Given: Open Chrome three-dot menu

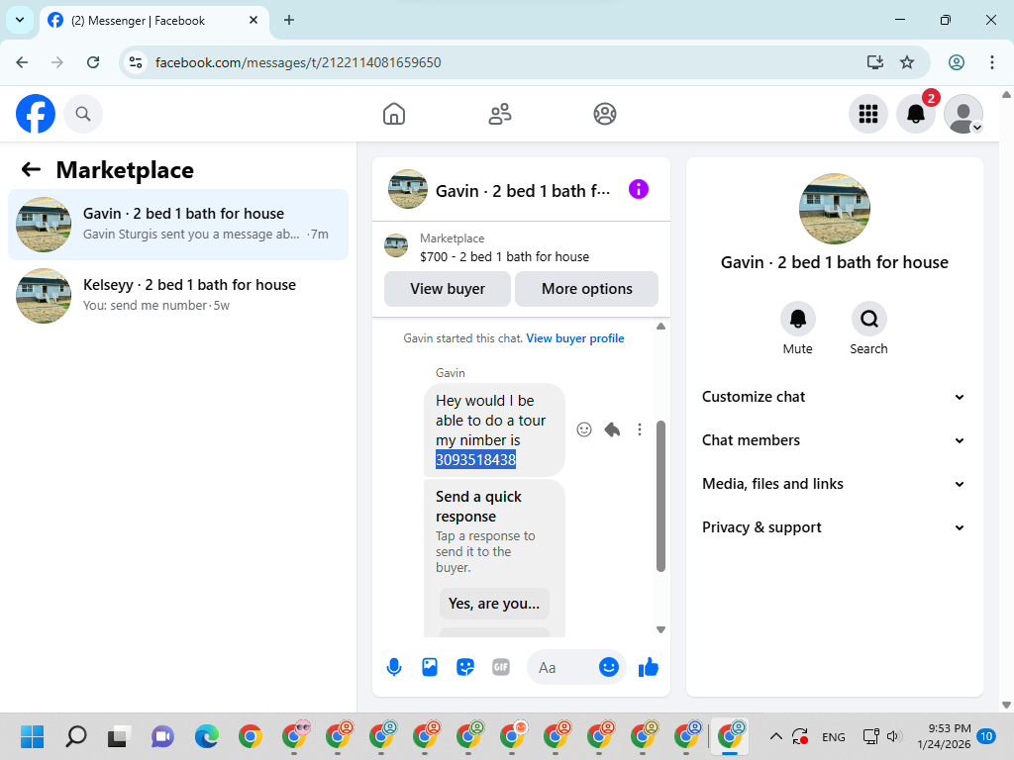Looking at the screenshot, I should pos(992,62).
